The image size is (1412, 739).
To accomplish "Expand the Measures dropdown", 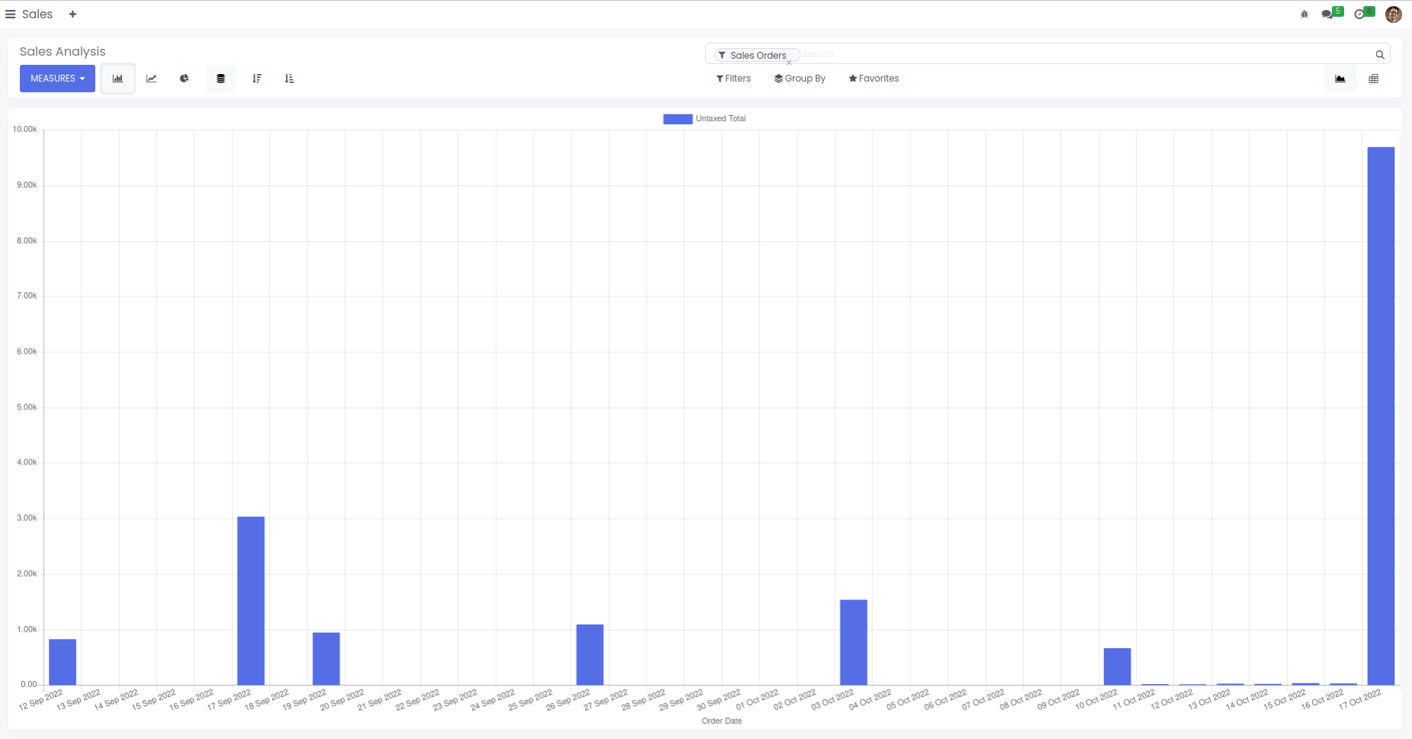I will point(57,79).
